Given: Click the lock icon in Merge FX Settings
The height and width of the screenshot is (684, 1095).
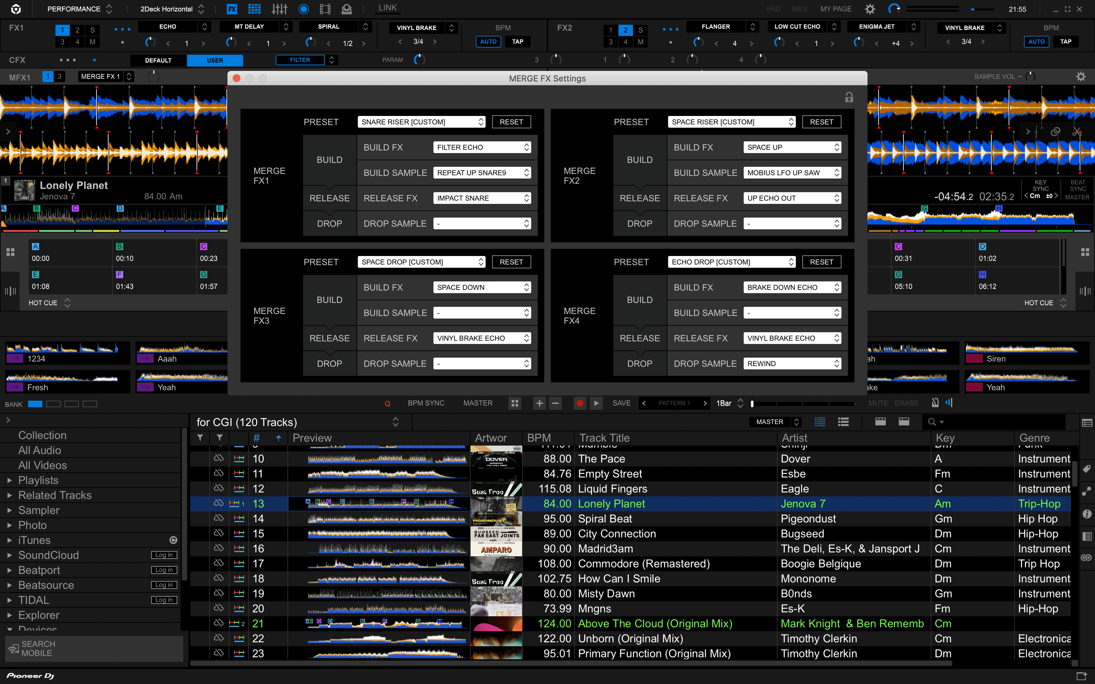Looking at the screenshot, I should point(849,97).
